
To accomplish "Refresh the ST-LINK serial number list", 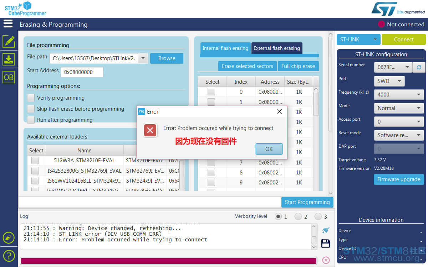I will tap(419, 67).
